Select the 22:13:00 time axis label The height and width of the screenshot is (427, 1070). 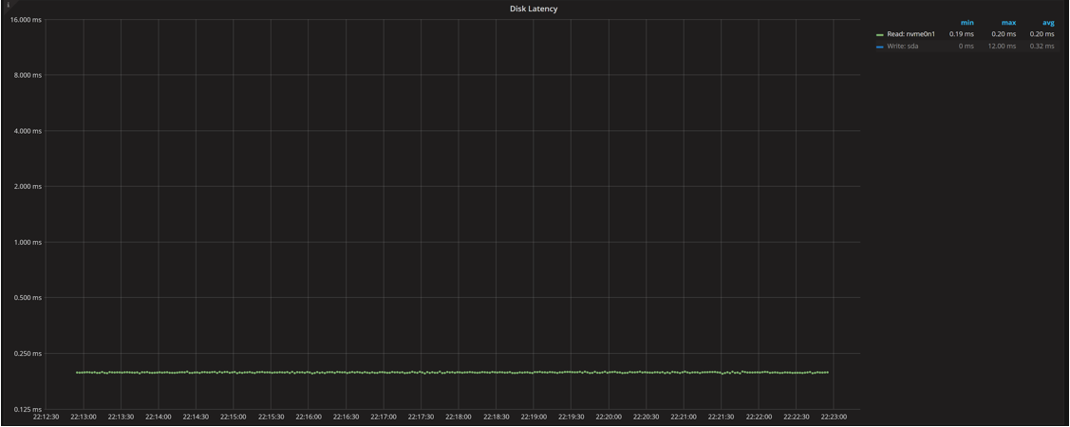pos(84,417)
